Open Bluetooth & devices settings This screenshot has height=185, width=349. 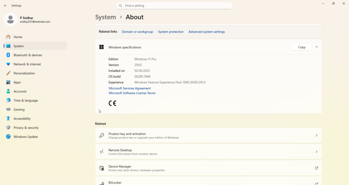pyautogui.click(x=35, y=55)
